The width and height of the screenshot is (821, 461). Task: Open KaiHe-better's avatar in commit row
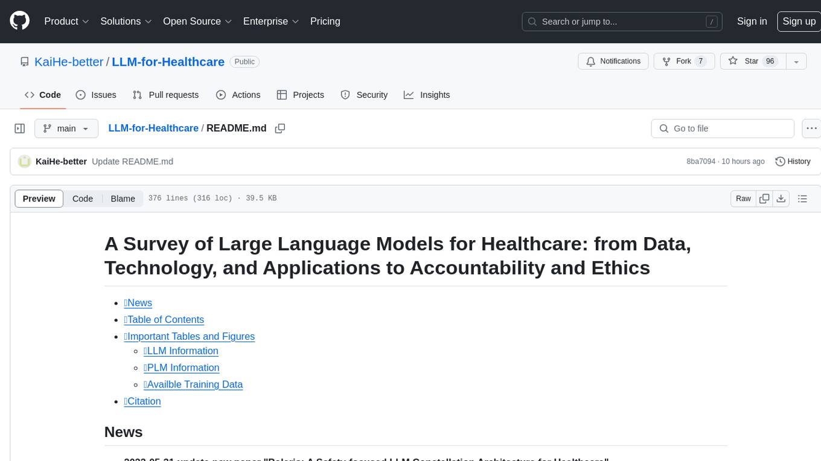pyautogui.click(x=25, y=162)
